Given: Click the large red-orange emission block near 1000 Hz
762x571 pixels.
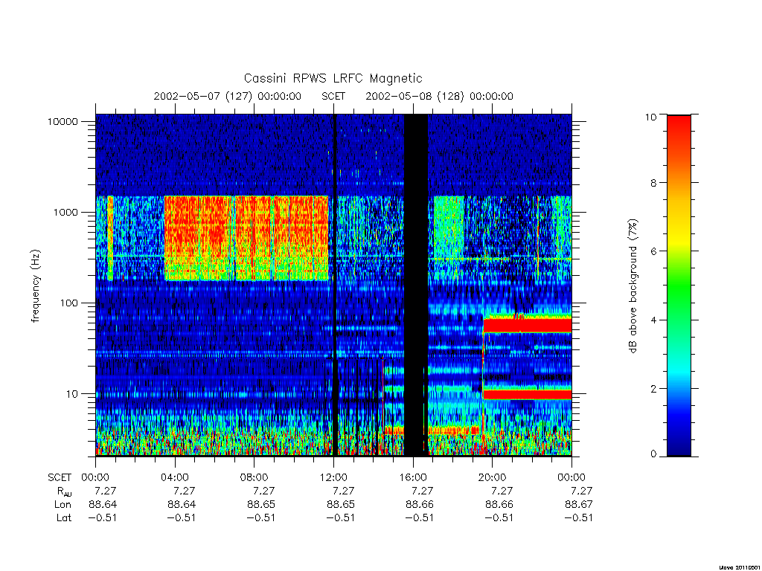Looking at the screenshot, I should 246,238.
